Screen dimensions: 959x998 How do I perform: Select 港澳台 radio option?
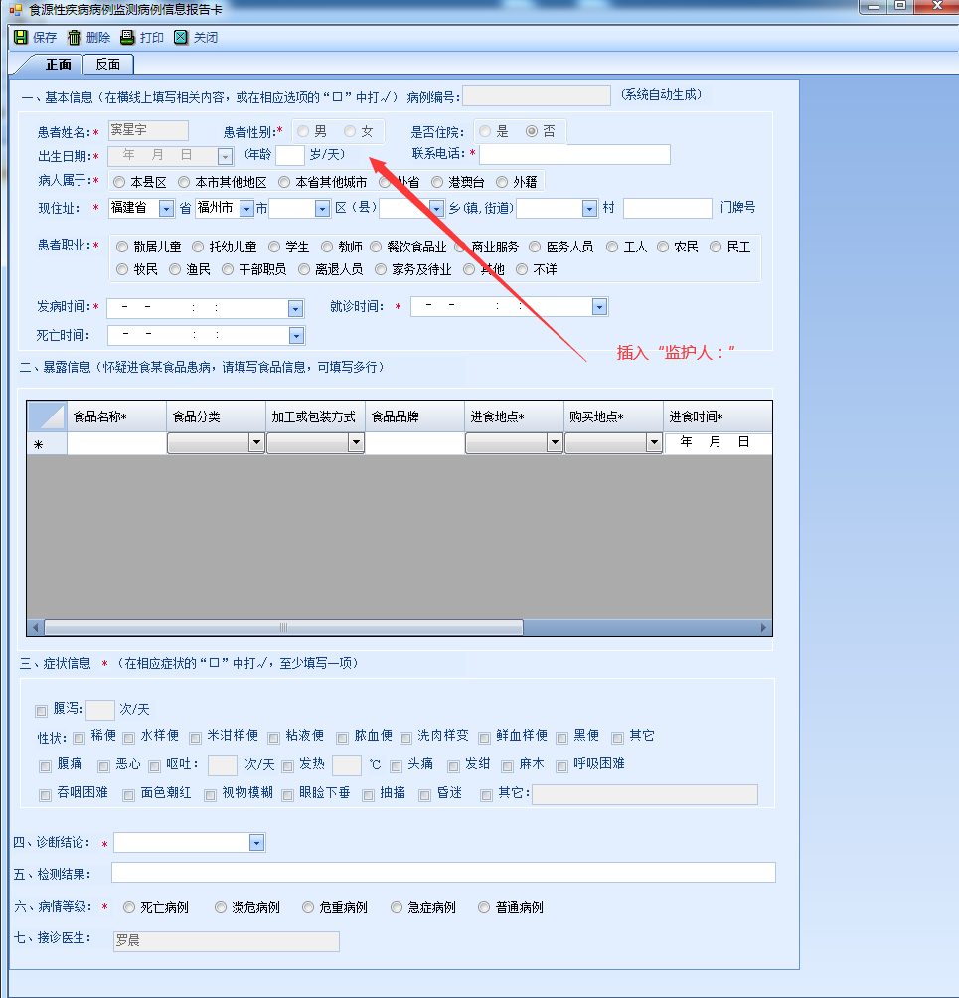point(437,183)
